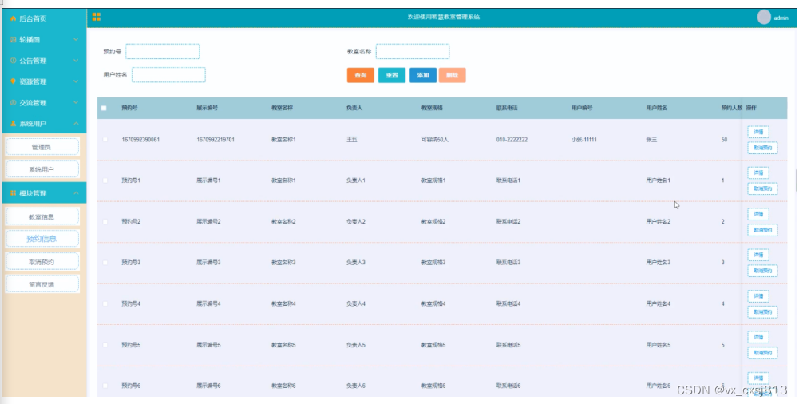Click 取消预约 for row 预约号5
Screen dimensions: 799x404
[762, 353]
